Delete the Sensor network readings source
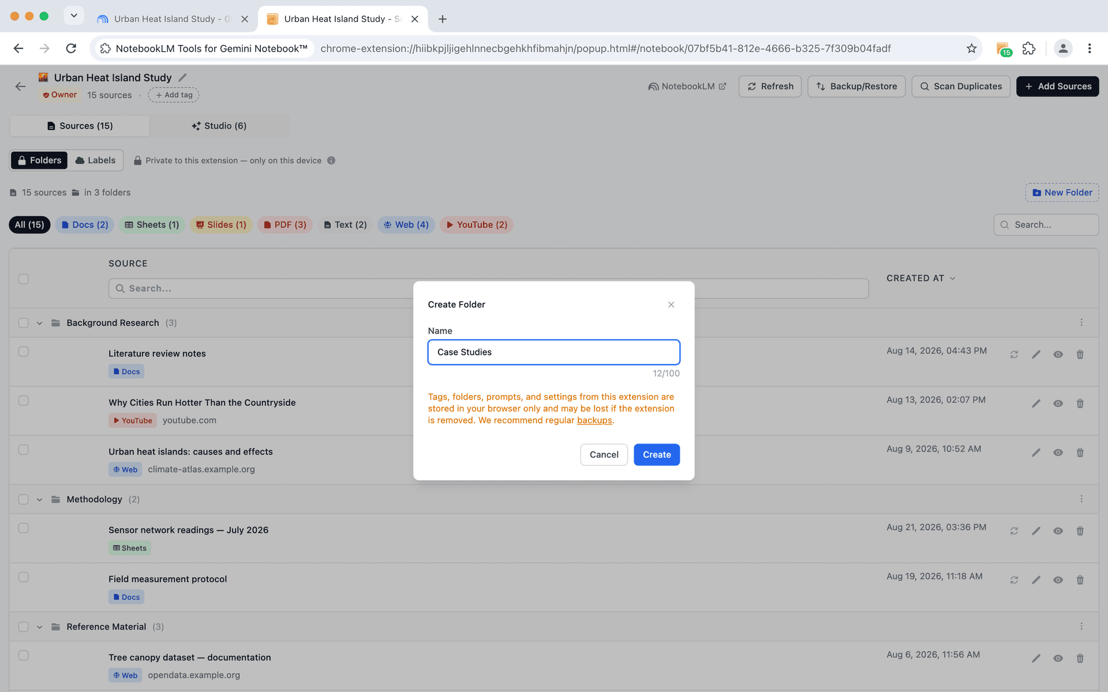The width and height of the screenshot is (1108, 692). [x=1080, y=531]
